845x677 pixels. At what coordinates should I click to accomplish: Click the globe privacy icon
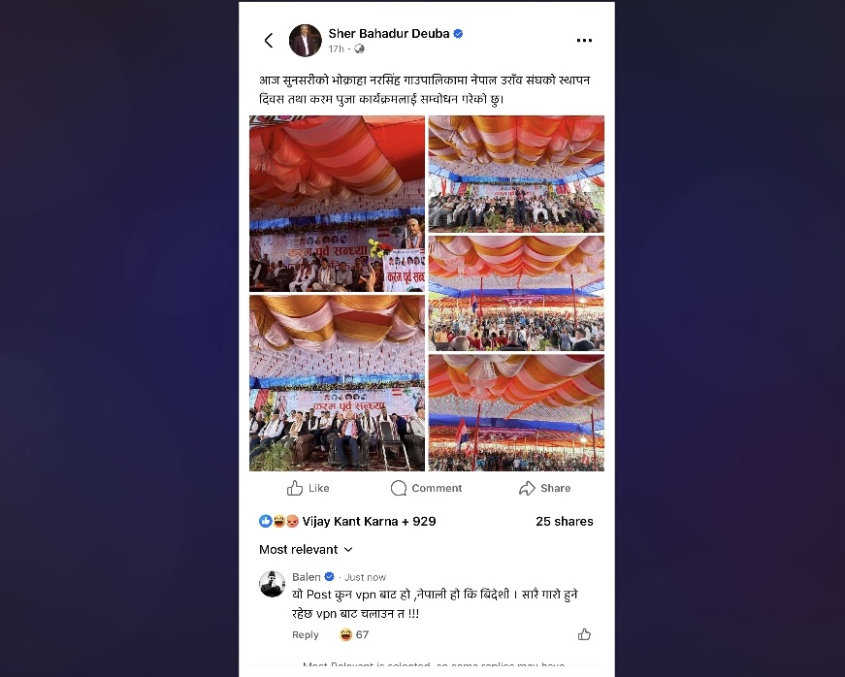tap(360, 49)
